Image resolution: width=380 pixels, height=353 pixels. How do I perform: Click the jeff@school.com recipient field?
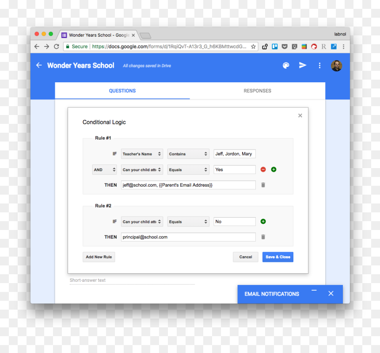188,185
